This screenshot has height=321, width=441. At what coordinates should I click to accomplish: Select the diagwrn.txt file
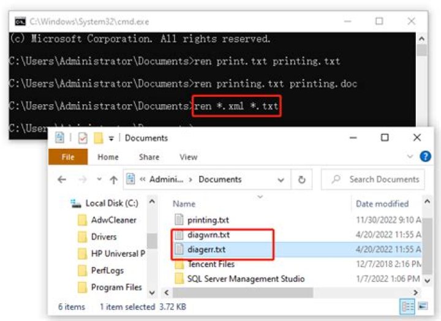[x=208, y=235]
